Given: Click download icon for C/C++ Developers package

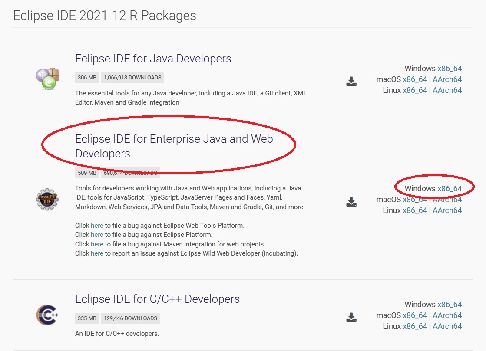Looking at the screenshot, I should click(x=351, y=317).
